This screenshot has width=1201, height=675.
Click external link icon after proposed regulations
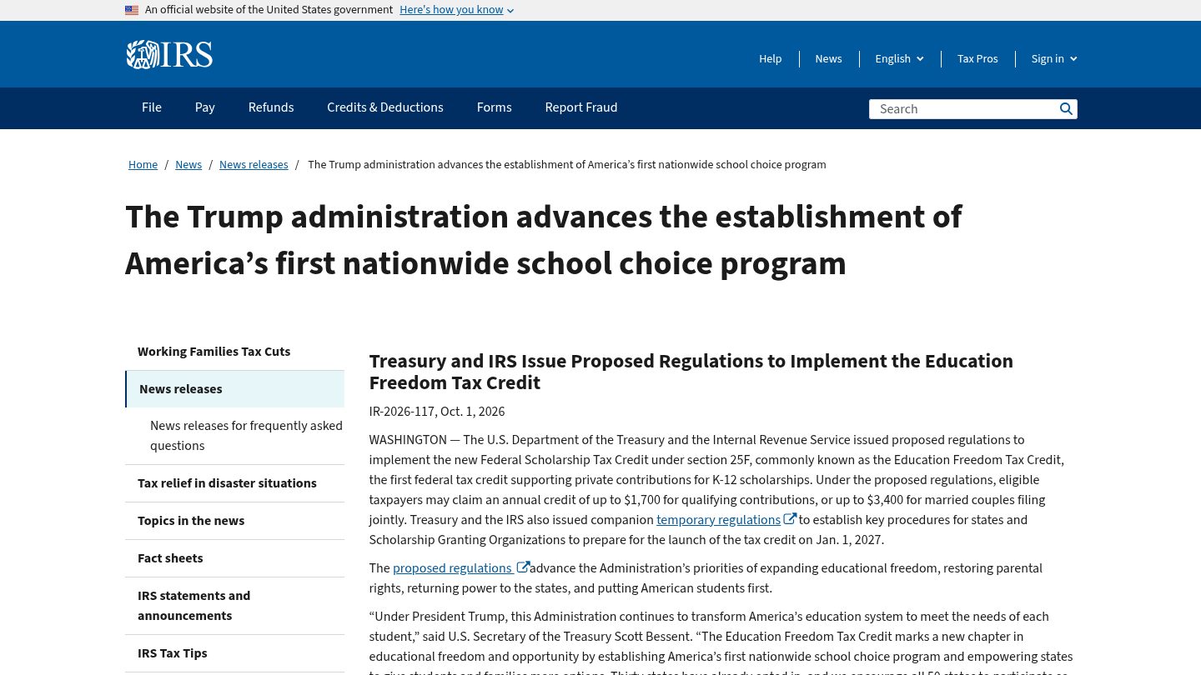523,567
